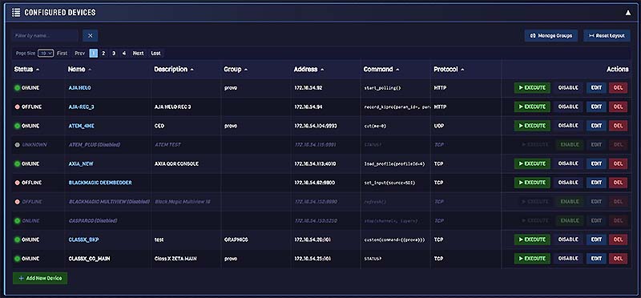641x298 pixels.
Task: Go to Last page
Action: (x=155, y=53)
